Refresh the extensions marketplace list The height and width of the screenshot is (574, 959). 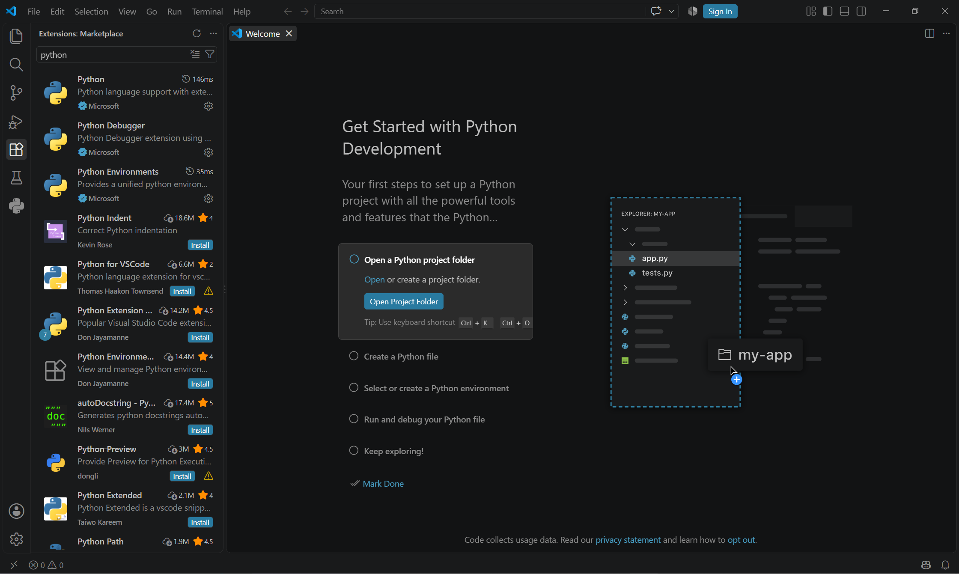(x=197, y=33)
